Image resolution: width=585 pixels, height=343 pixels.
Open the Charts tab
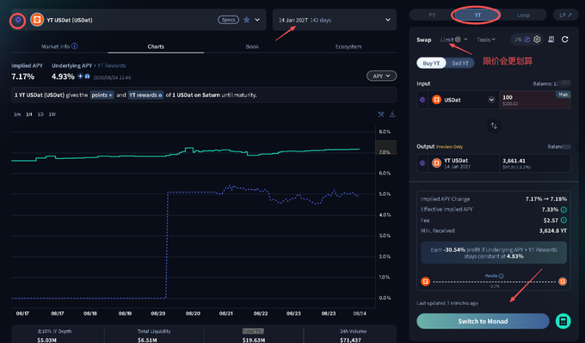tap(156, 46)
